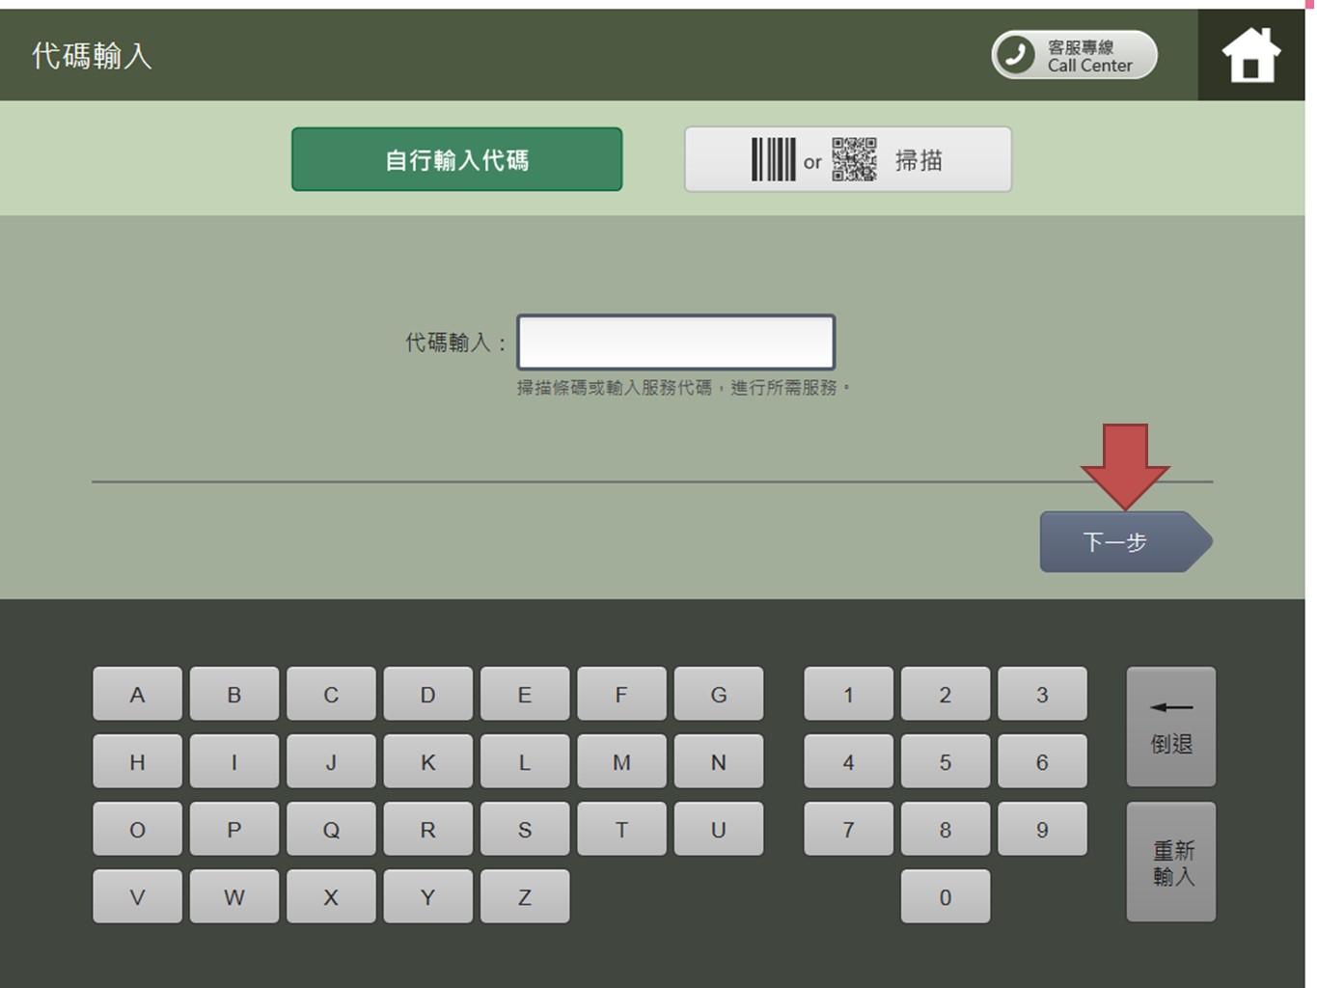
Task: Tap letter G on keypad
Action: pos(719,694)
